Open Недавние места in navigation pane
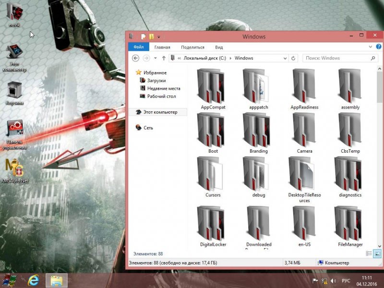 tap(160, 88)
